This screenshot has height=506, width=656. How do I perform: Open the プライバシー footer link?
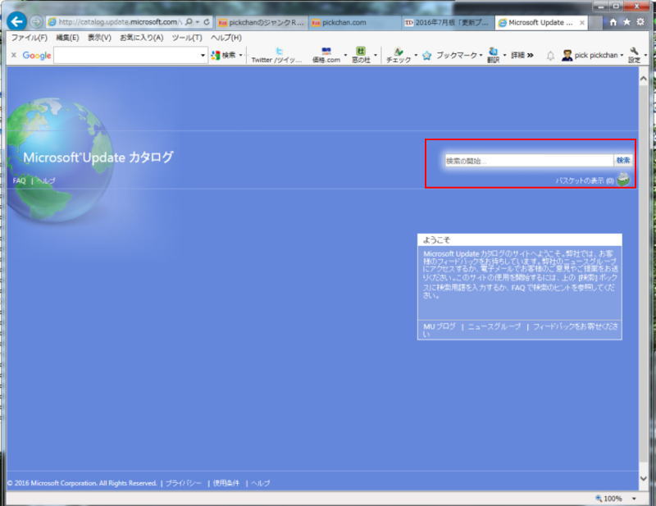tap(183, 483)
